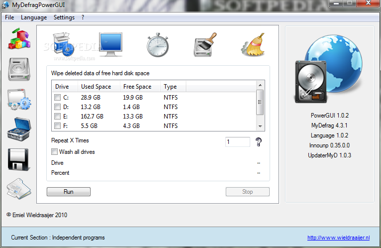Click the globe and hard disk logo
The image size is (381, 248).
(328, 69)
